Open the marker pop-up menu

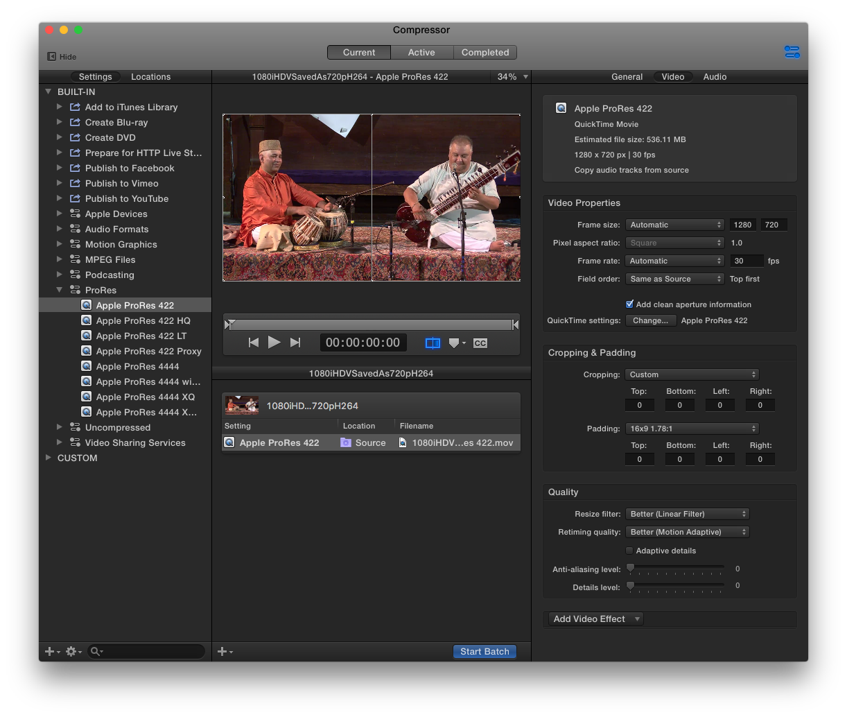click(457, 343)
